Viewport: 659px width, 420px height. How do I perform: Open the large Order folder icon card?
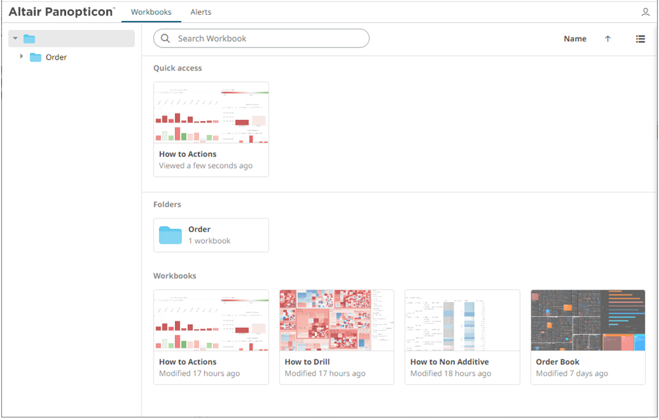pyautogui.click(x=170, y=235)
